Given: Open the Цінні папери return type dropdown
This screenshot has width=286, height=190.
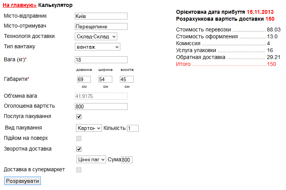Looking at the screenshot, I should [91, 160].
